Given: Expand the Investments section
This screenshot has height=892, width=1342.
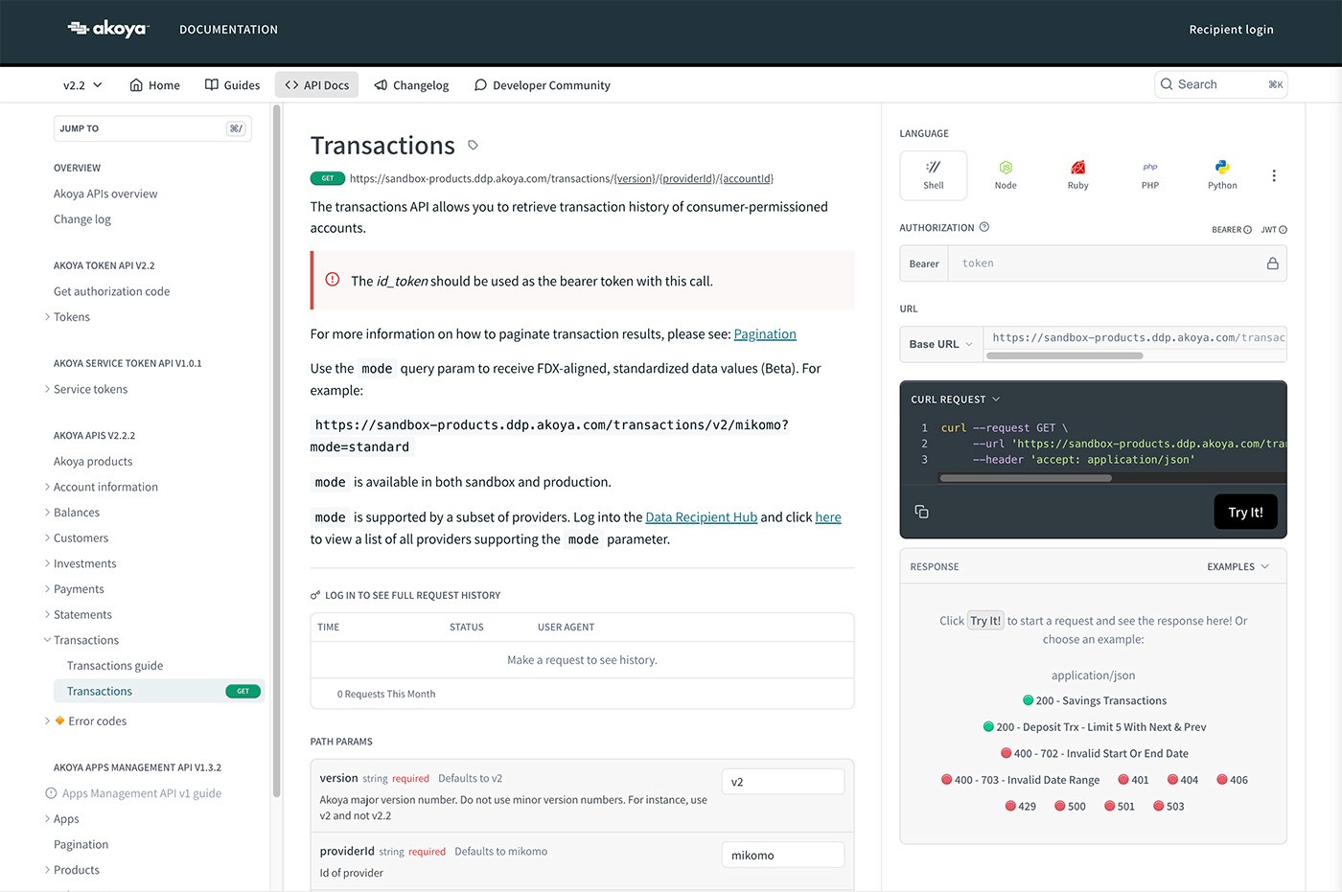Looking at the screenshot, I should [48, 563].
